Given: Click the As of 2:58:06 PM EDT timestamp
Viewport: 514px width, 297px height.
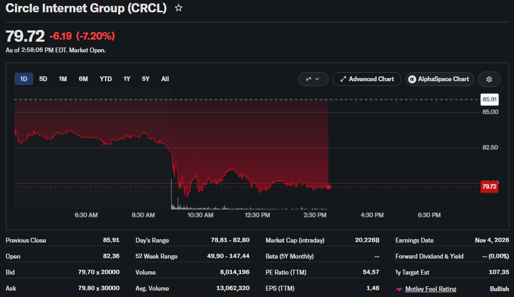Looking at the screenshot, I should coord(56,51).
